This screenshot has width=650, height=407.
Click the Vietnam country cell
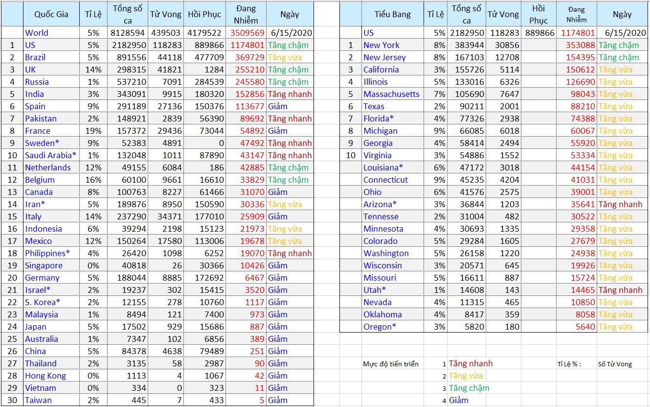click(x=51, y=388)
